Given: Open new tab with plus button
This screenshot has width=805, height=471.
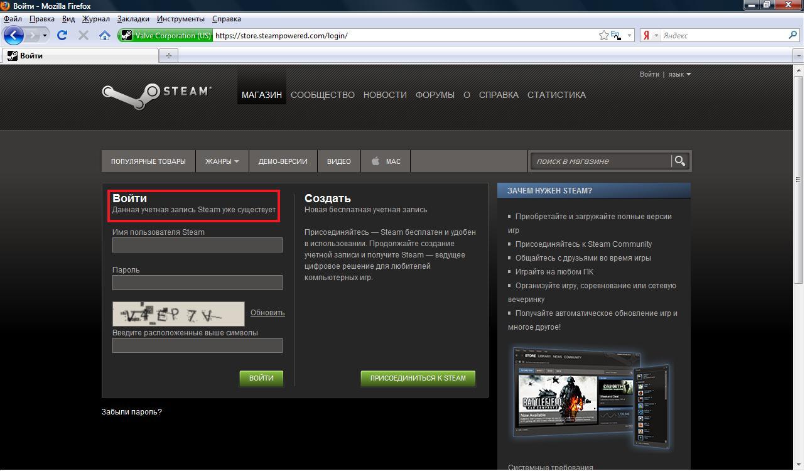Looking at the screenshot, I should tap(168, 56).
